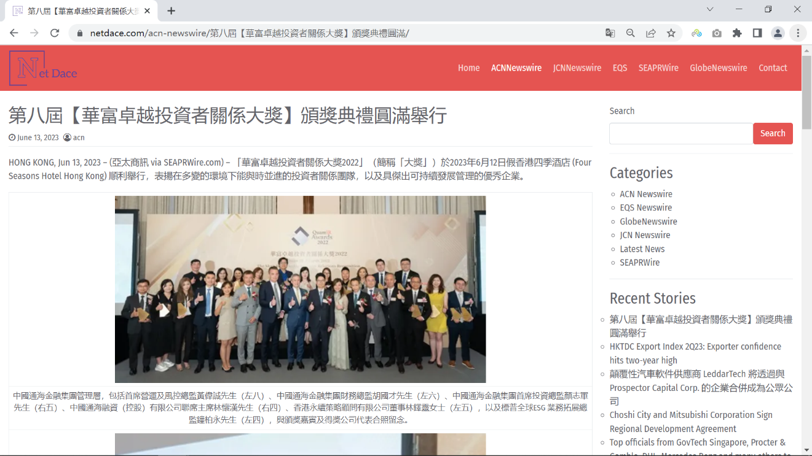The image size is (812, 456).
Task: Open the SEAPRWire category link
Action: 640,263
